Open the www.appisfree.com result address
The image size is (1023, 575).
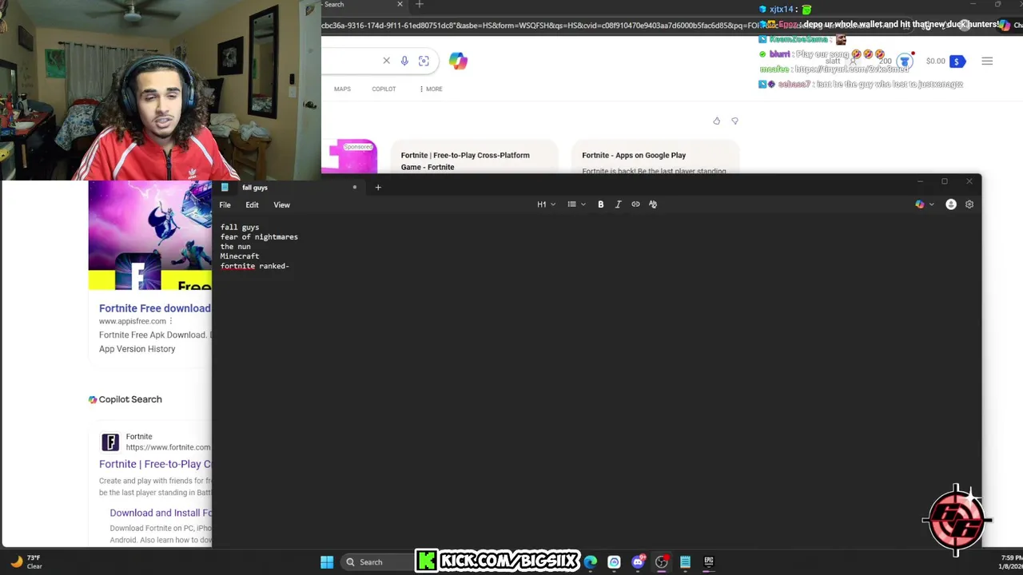(x=133, y=321)
